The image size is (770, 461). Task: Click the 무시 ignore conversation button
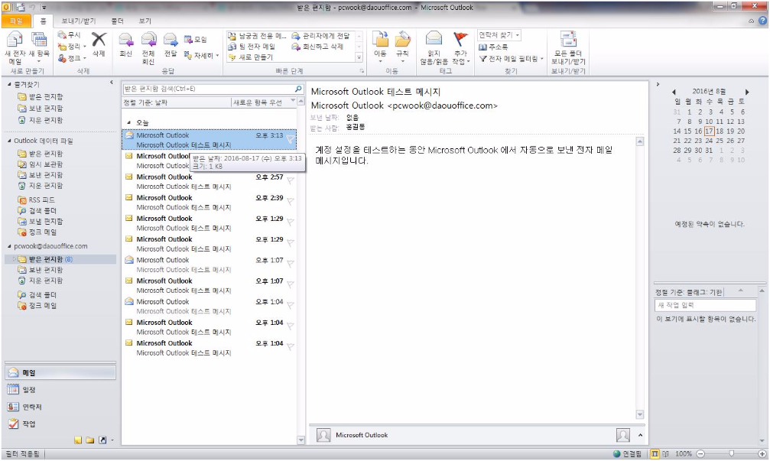coord(70,35)
